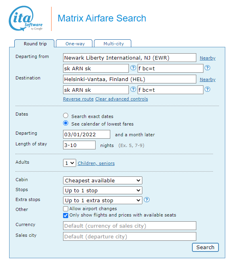Click Clear advanced controls link
This screenshot has height=265, width=232.
coord(122,99)
